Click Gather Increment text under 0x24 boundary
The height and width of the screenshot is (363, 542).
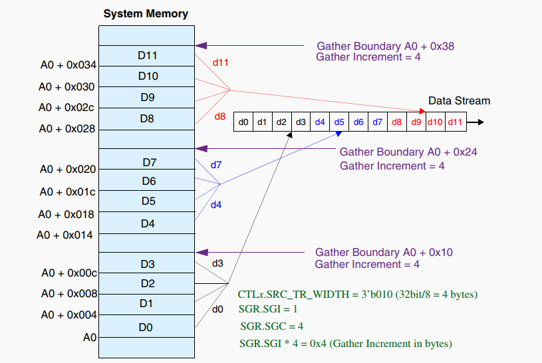392,166
